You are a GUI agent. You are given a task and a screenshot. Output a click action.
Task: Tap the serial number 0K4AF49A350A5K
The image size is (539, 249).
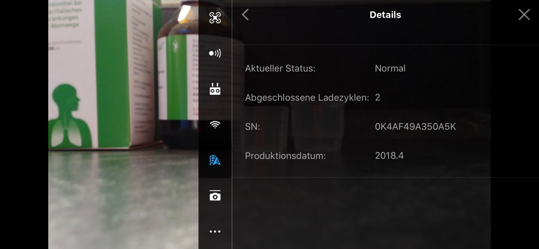415,127
